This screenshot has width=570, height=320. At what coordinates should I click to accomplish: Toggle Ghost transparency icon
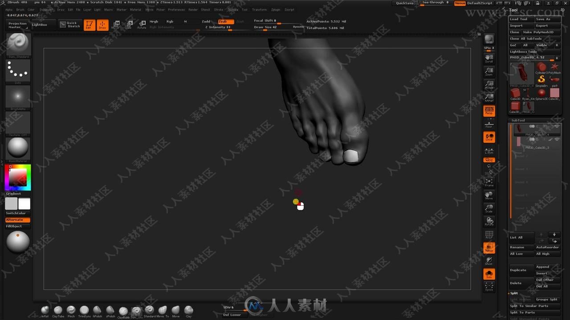[489, 261]
